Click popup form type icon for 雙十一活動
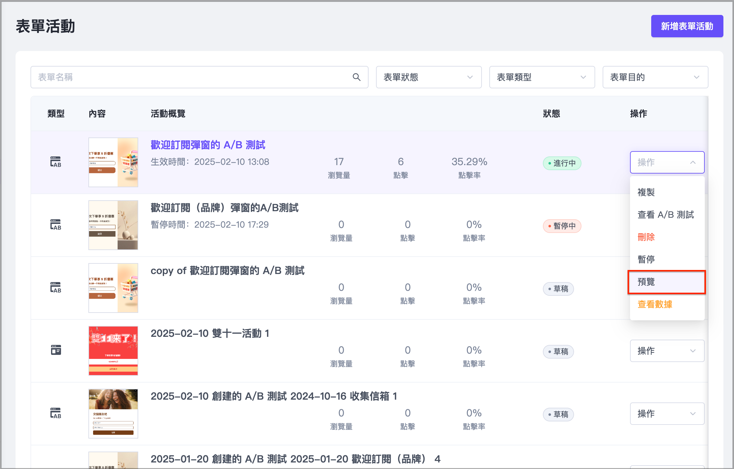 click(x=56, y=350)
